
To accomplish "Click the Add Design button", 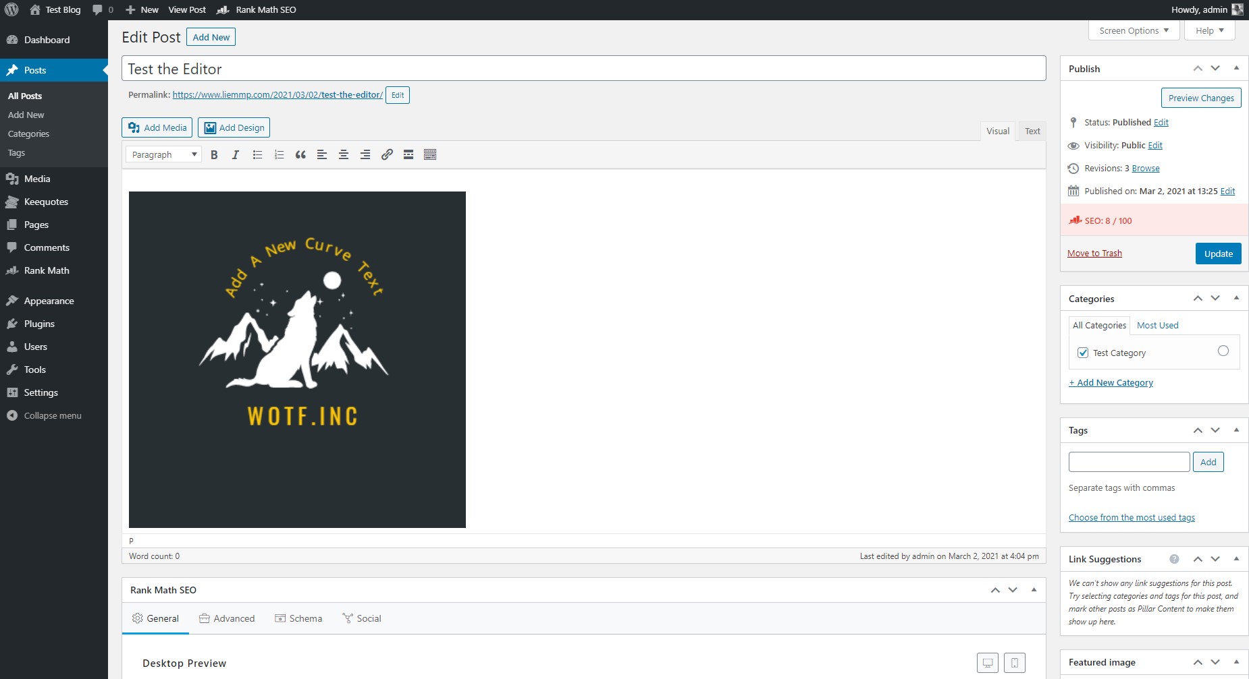I will pos(234,127).
